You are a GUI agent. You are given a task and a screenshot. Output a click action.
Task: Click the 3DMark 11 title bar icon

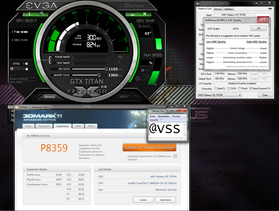16,107
